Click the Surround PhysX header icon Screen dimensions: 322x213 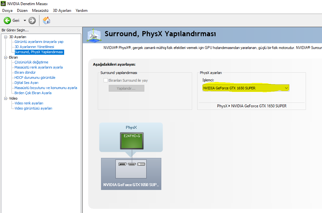coord(94,35)
